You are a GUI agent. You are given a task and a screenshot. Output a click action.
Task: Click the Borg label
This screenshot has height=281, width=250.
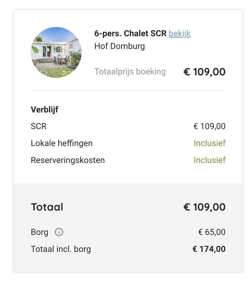pyautogui.click(x=39, y=232)
